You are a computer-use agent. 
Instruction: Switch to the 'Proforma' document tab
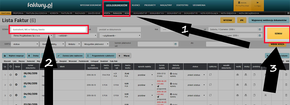coord(18,13)
